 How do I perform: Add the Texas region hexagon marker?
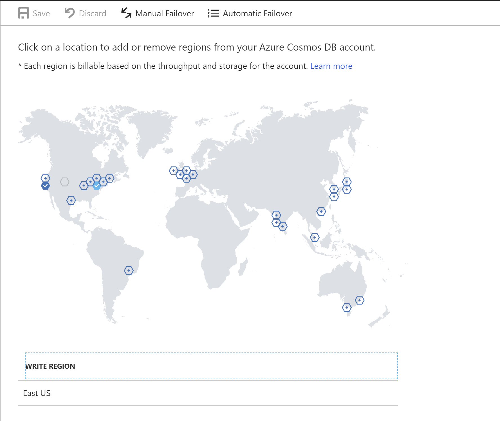[x=71, y=201]
